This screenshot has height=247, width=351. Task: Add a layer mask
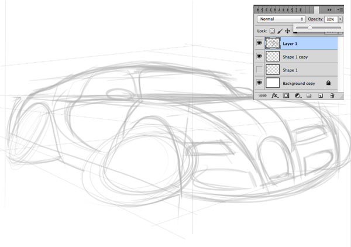click(x=286, y=95)
